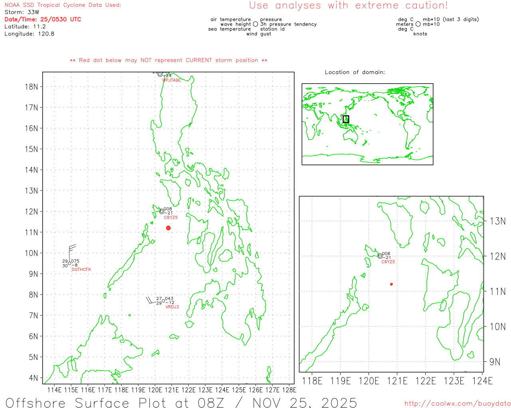Click the WPJTA9E station circle marker
Screen dimensions: 511x408
point(160,74)
